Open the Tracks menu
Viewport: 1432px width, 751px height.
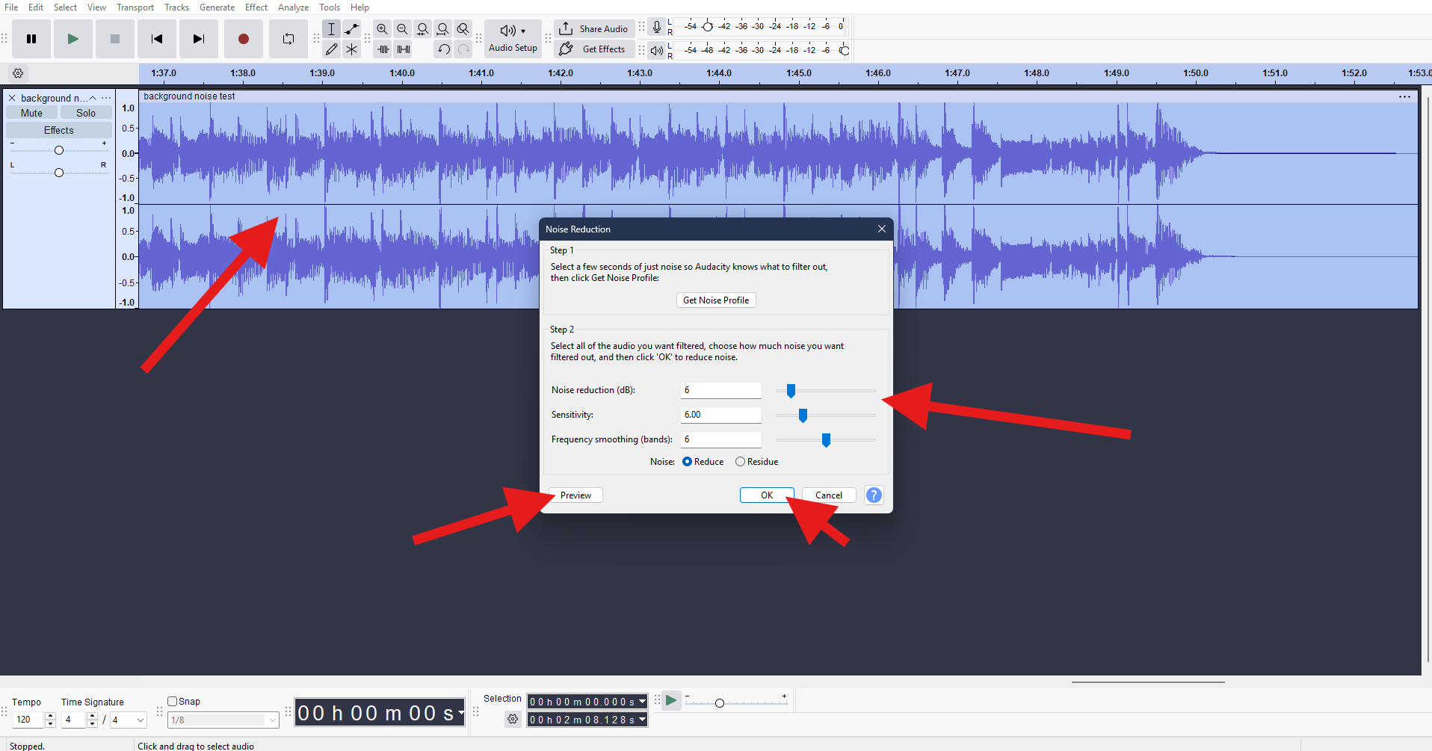click(176, 7)
